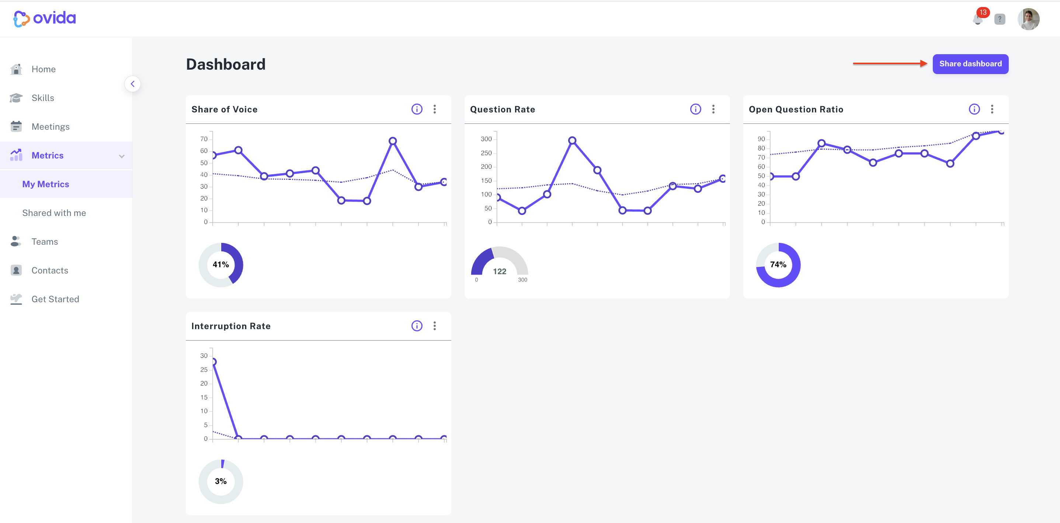
Task: Open the help question mark icon
Action: [1000, 19]
